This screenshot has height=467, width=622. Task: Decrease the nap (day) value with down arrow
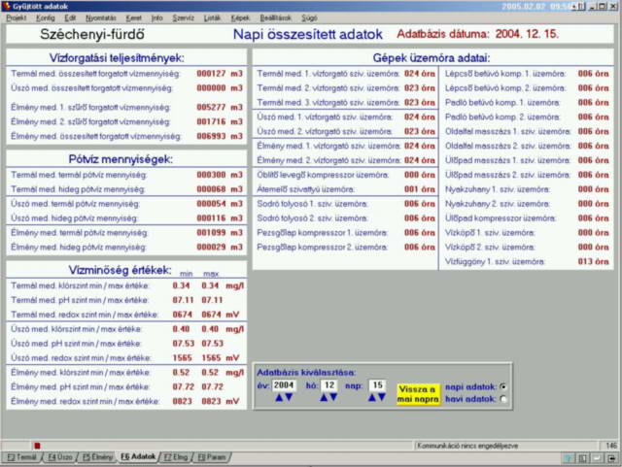[x=382, y=397]
